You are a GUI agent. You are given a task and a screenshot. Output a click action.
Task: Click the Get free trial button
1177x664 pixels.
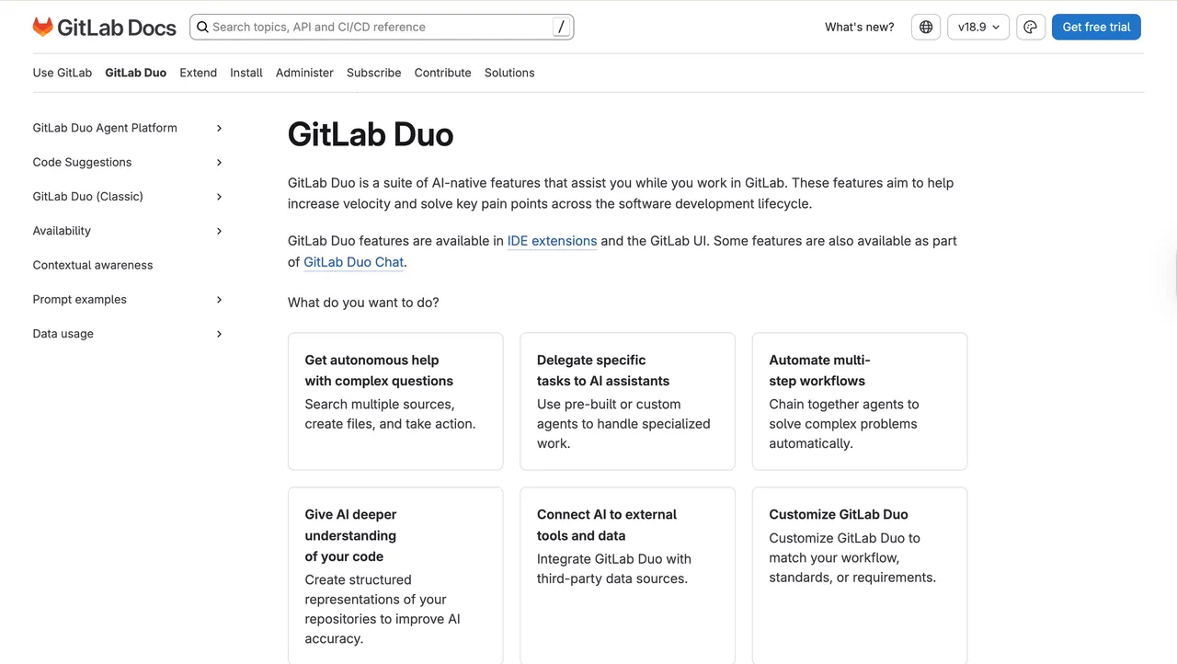pyautogui.click(x=1096, y=28)
